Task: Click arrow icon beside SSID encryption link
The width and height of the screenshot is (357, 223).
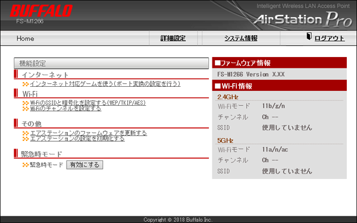Action: pyautogui.click(x=26, y=103)
